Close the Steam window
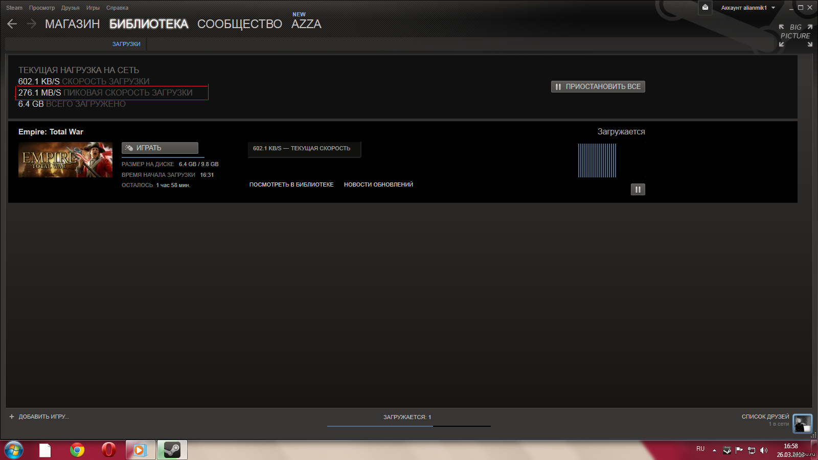This screenshot has height=460, width=818. (810, 8)
